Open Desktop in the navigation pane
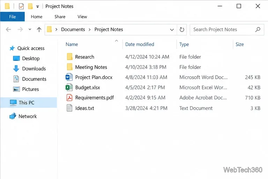Image resolution: width=268 pixels, height=179 pixels. pyautogui.click(x=31, y=58)
